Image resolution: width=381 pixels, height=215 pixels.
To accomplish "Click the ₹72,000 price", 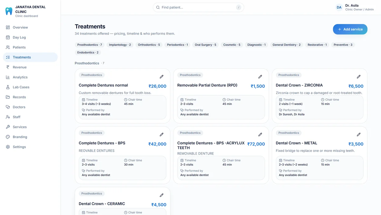I will point(256,144).
